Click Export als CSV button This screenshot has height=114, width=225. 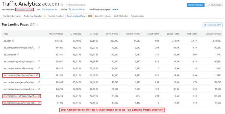coord(213,25)
